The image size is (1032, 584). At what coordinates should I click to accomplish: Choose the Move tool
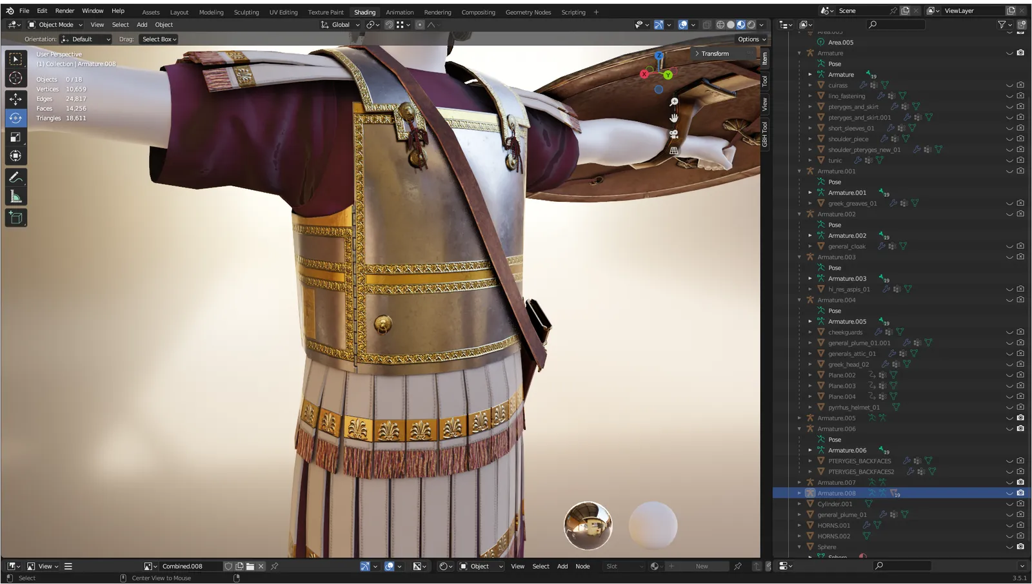tap(15, 99)
